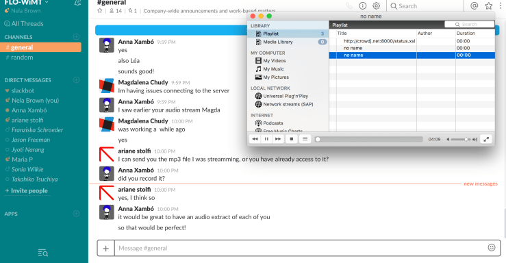This screenshot has height=263, width=506.
Task: Click Anna Xambó avatar on 'did you record it?' message
Action: tap(107, 173)
